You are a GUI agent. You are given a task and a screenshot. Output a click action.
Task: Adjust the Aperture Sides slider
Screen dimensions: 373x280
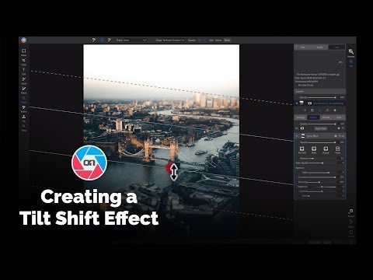point(322,173)
